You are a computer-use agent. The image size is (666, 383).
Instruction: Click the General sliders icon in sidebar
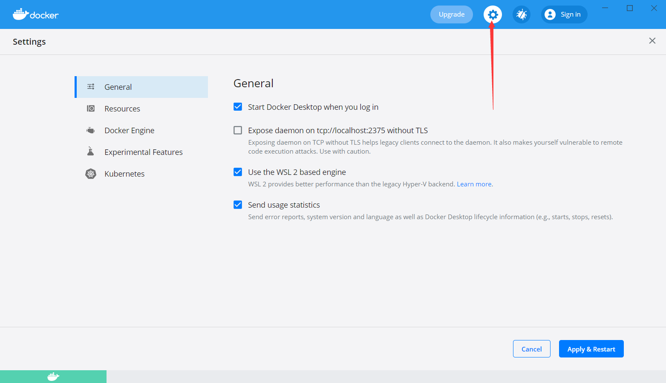point(91,87)
